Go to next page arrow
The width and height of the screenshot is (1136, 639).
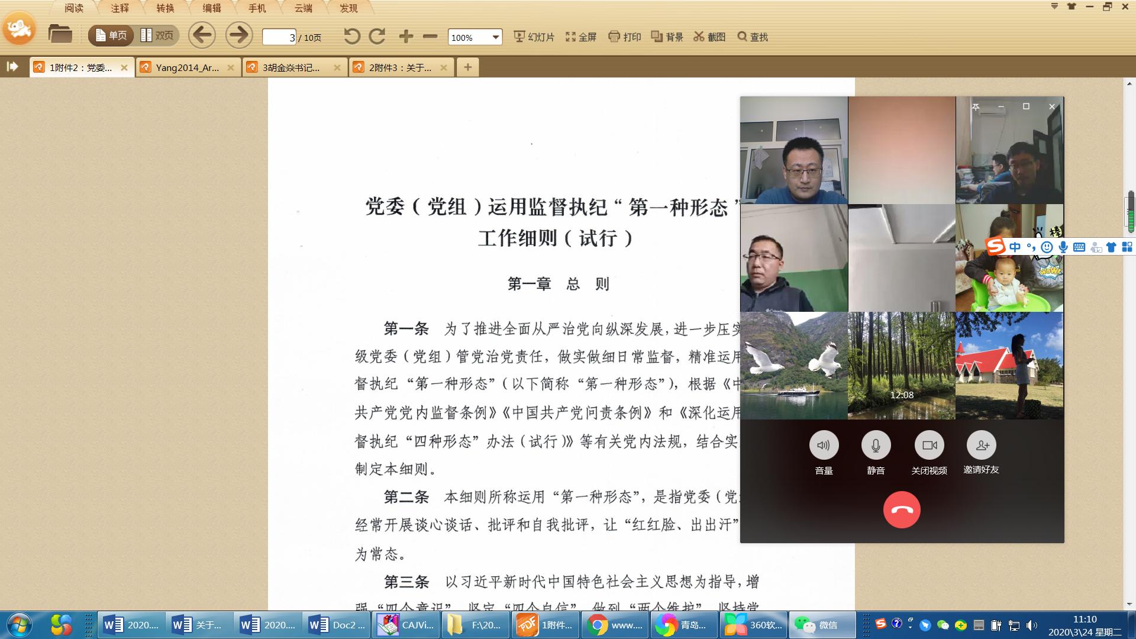pos(239,35)
